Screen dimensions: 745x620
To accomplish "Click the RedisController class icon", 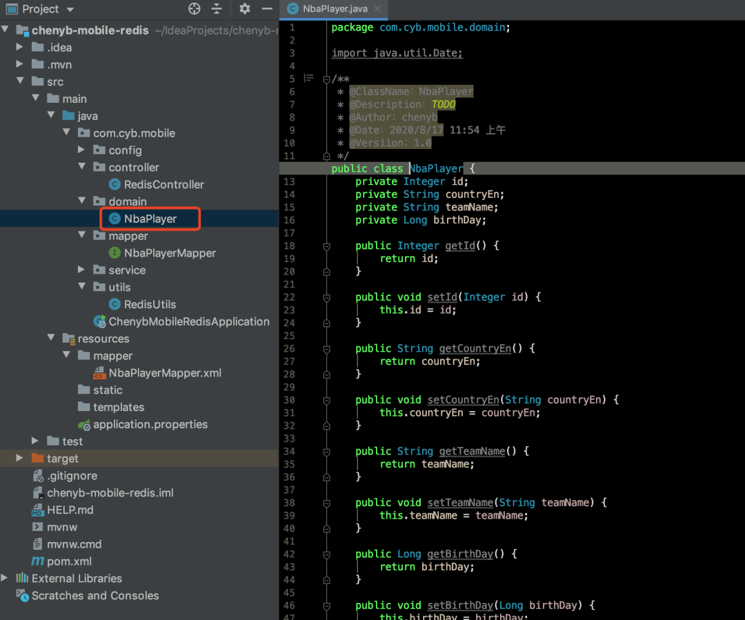I will (x=115, y=185).
